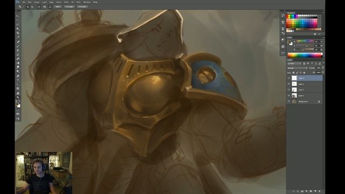Select the History Brush tool
Image resolution: width=345 pixels, height=194 pixels.
(18, 54)
